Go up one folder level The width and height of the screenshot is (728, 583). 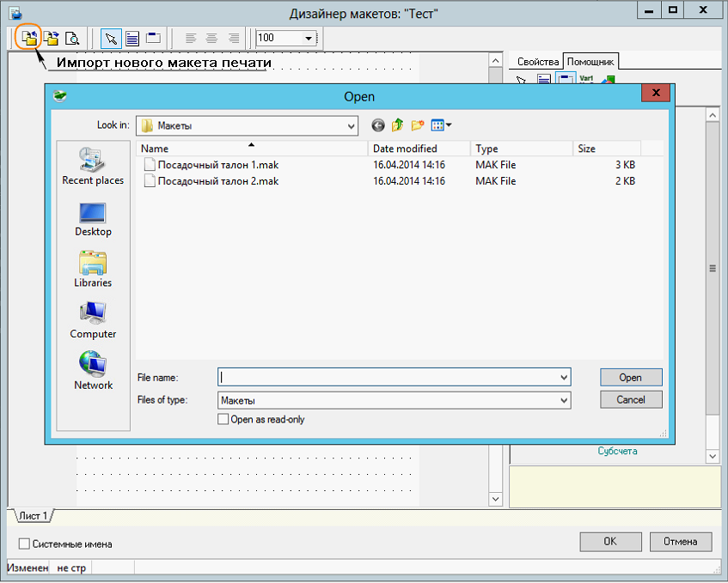[397, 125]
